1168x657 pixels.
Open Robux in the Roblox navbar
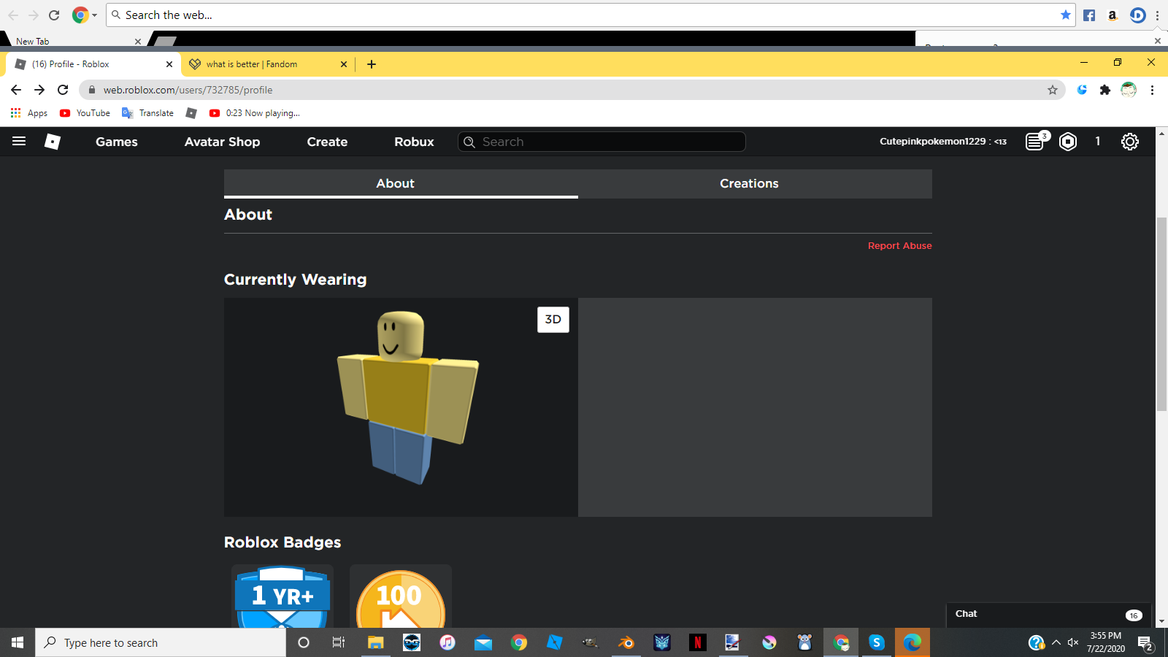[x=414, y=142]
